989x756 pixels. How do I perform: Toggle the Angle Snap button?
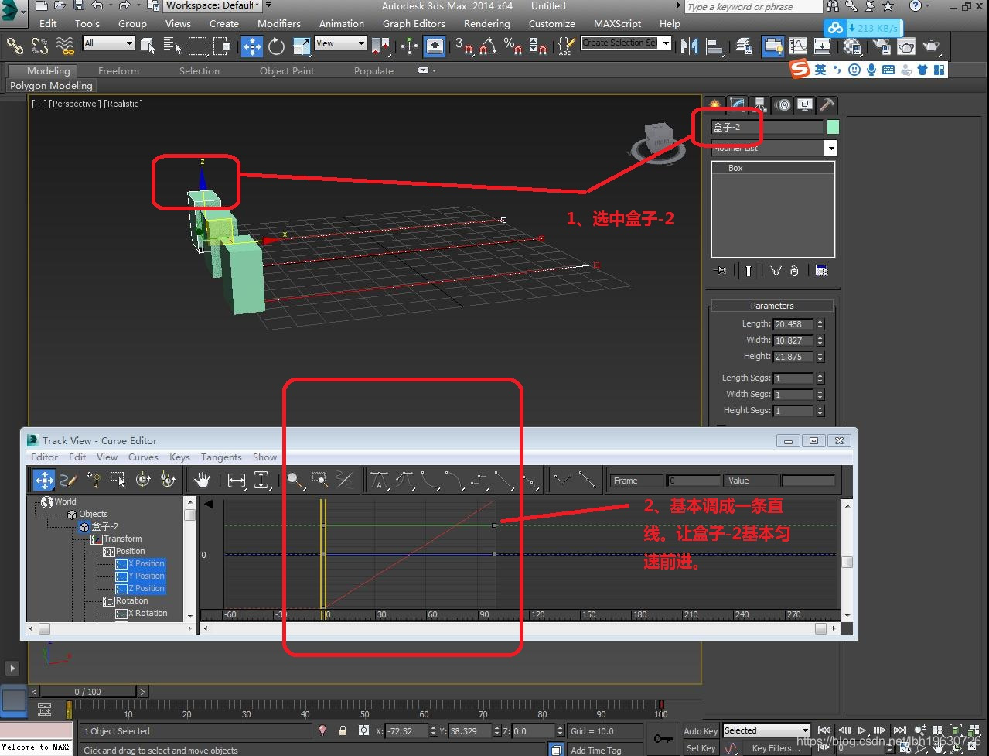(x=489, y=46)
